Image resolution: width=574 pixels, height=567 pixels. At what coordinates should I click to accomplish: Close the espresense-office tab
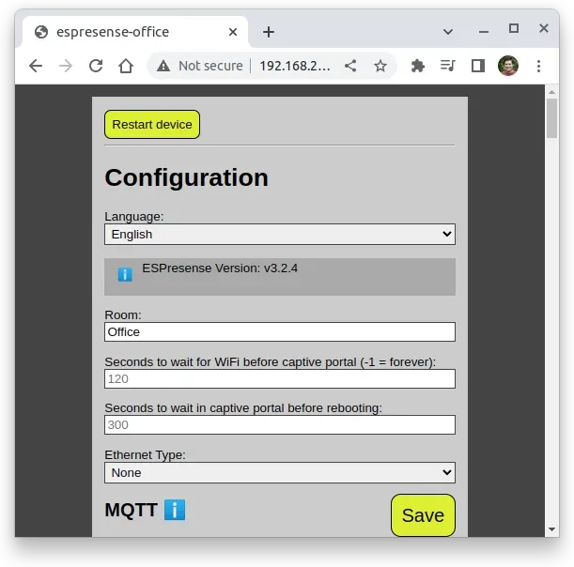click(x=233, y=32)
